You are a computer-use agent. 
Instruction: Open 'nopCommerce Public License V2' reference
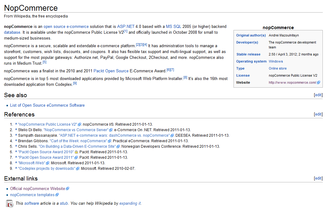pos(48,124)
